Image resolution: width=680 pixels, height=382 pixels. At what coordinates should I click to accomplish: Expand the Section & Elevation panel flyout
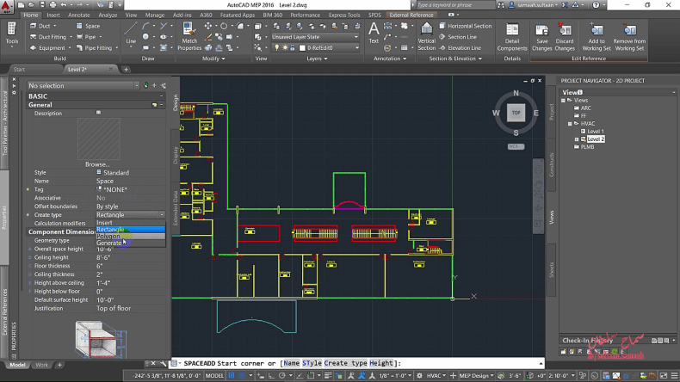(x=455, y=59)
